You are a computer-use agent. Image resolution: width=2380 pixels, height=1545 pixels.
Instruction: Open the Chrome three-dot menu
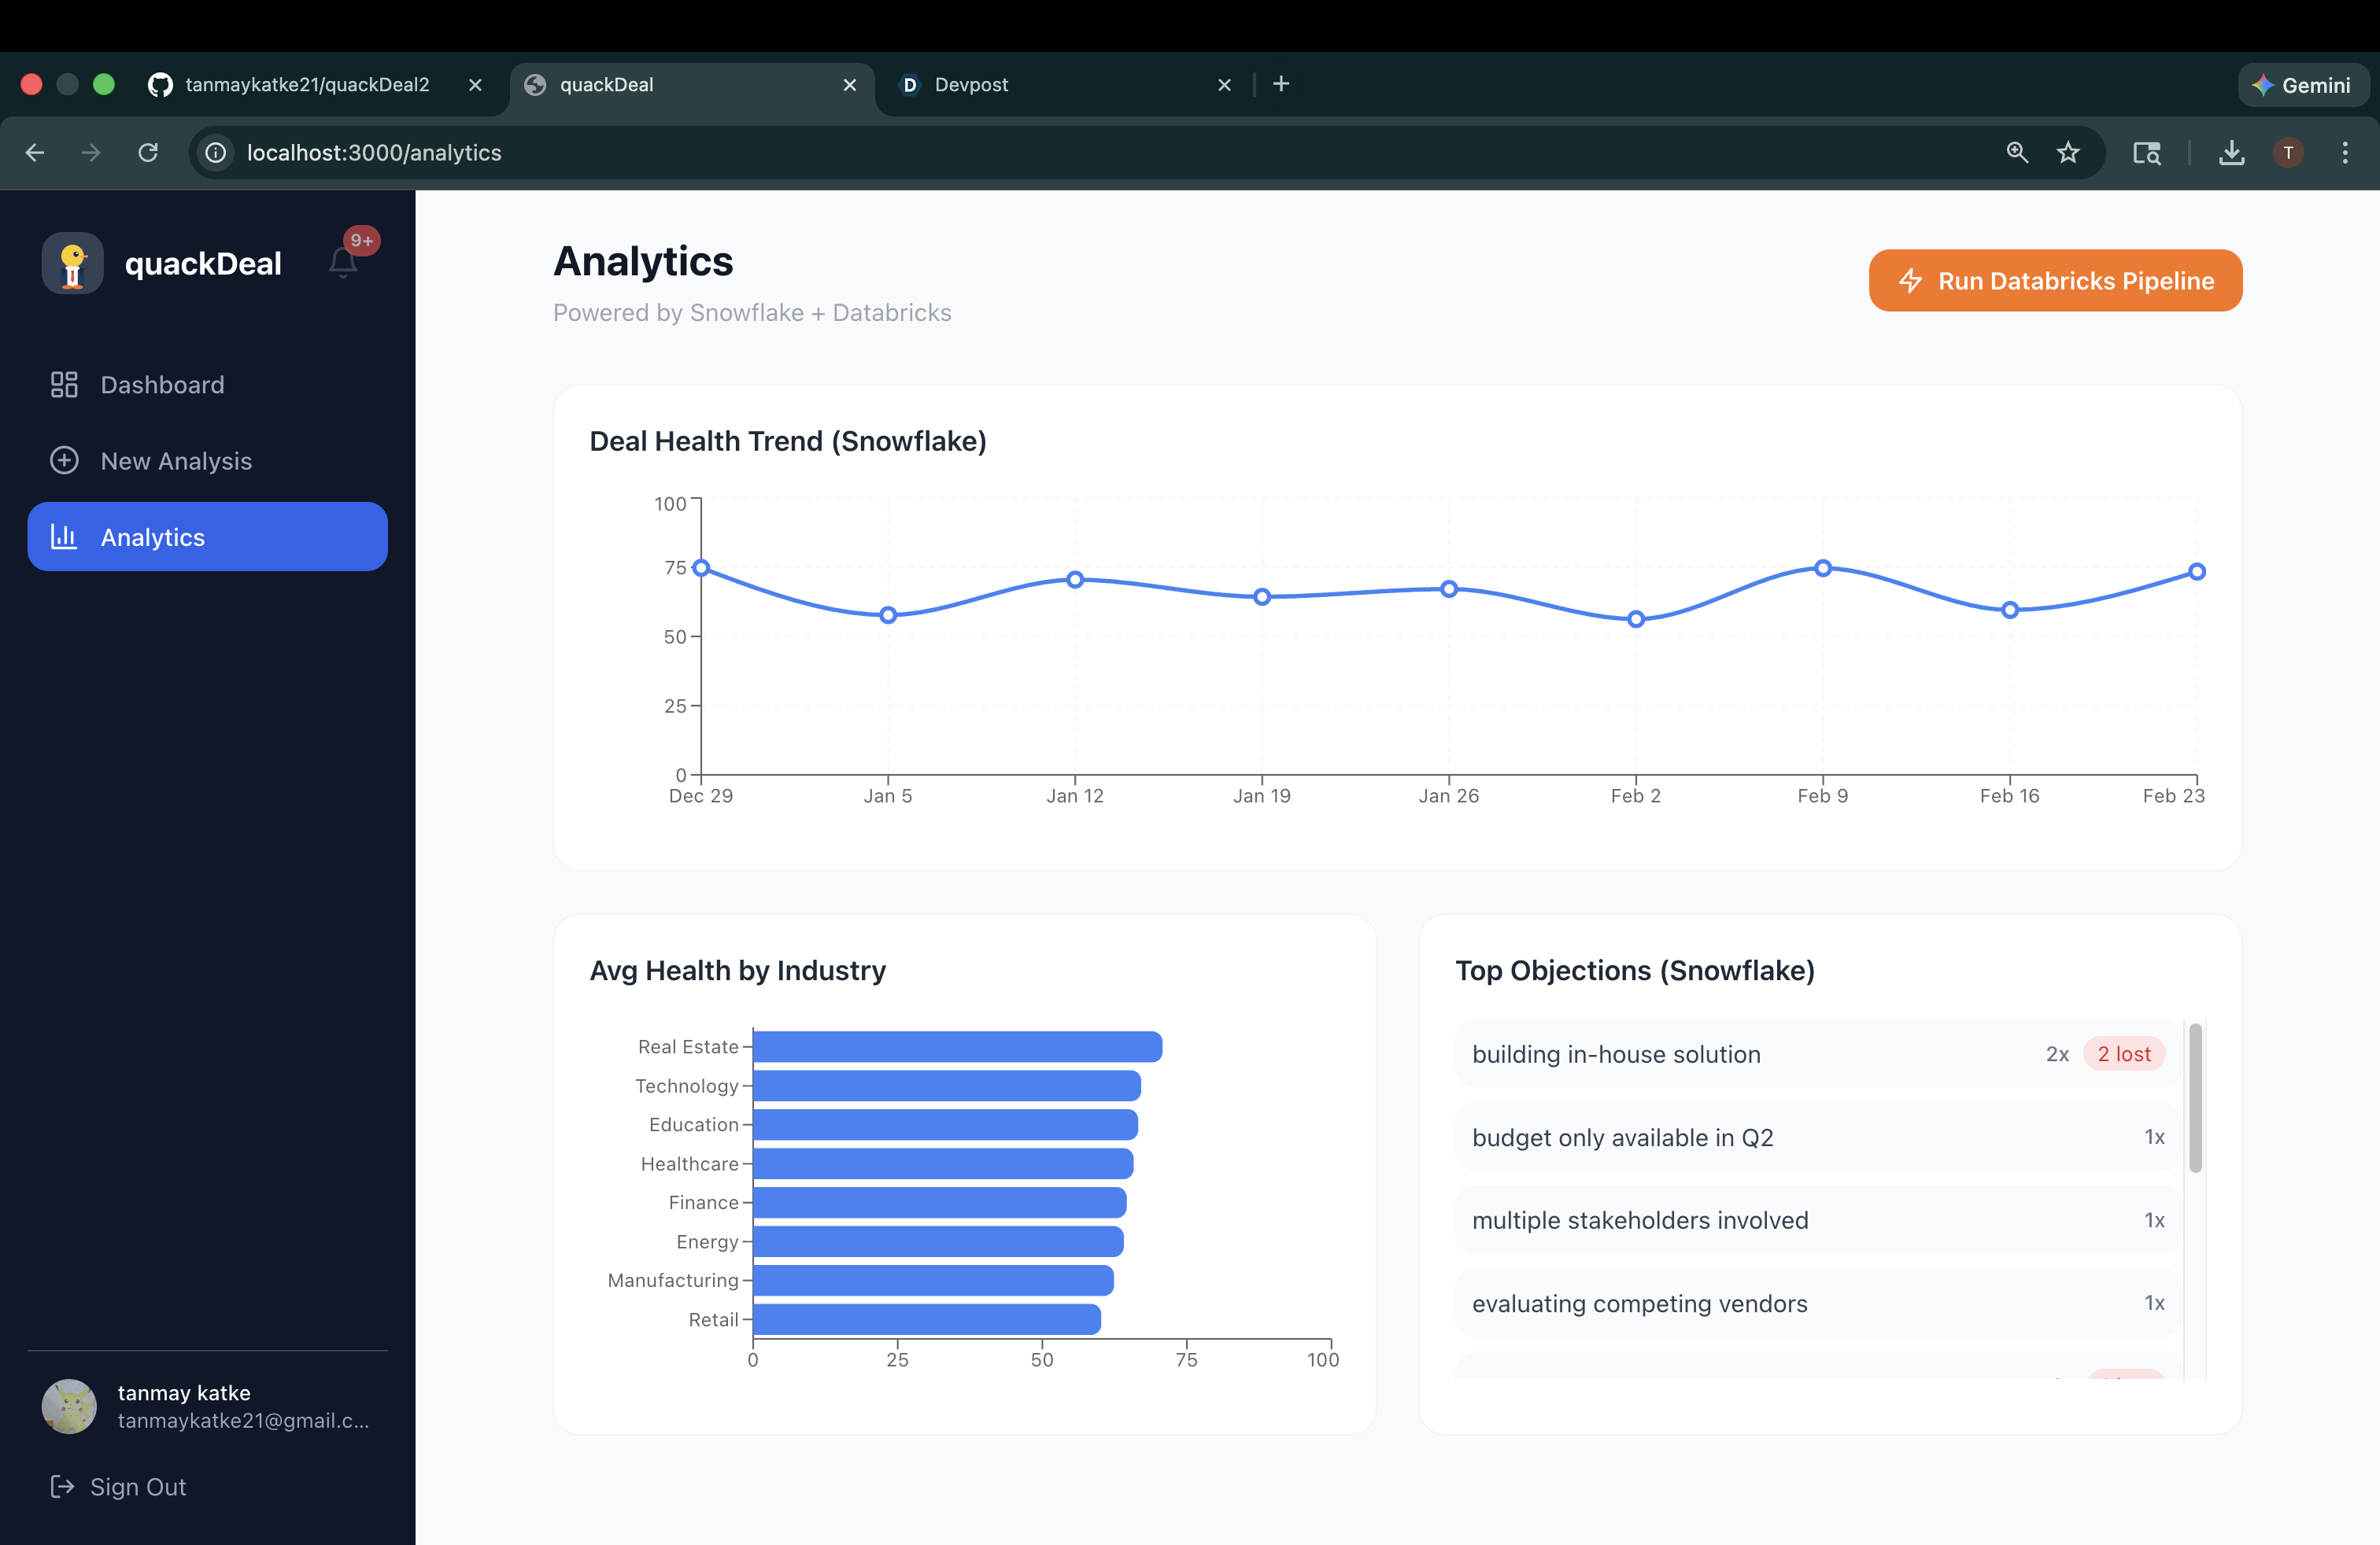[x=2344, y=152]
